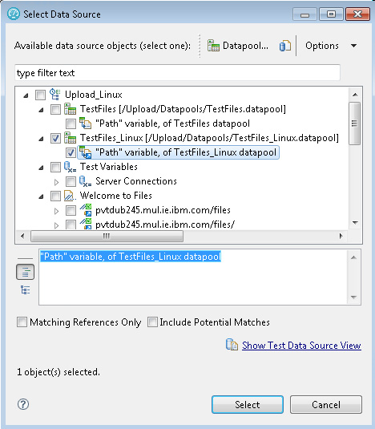Check the Server Connections checkbox

pos(71,181)
